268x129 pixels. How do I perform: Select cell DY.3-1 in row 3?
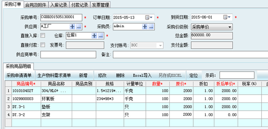[x=26, y=107]
